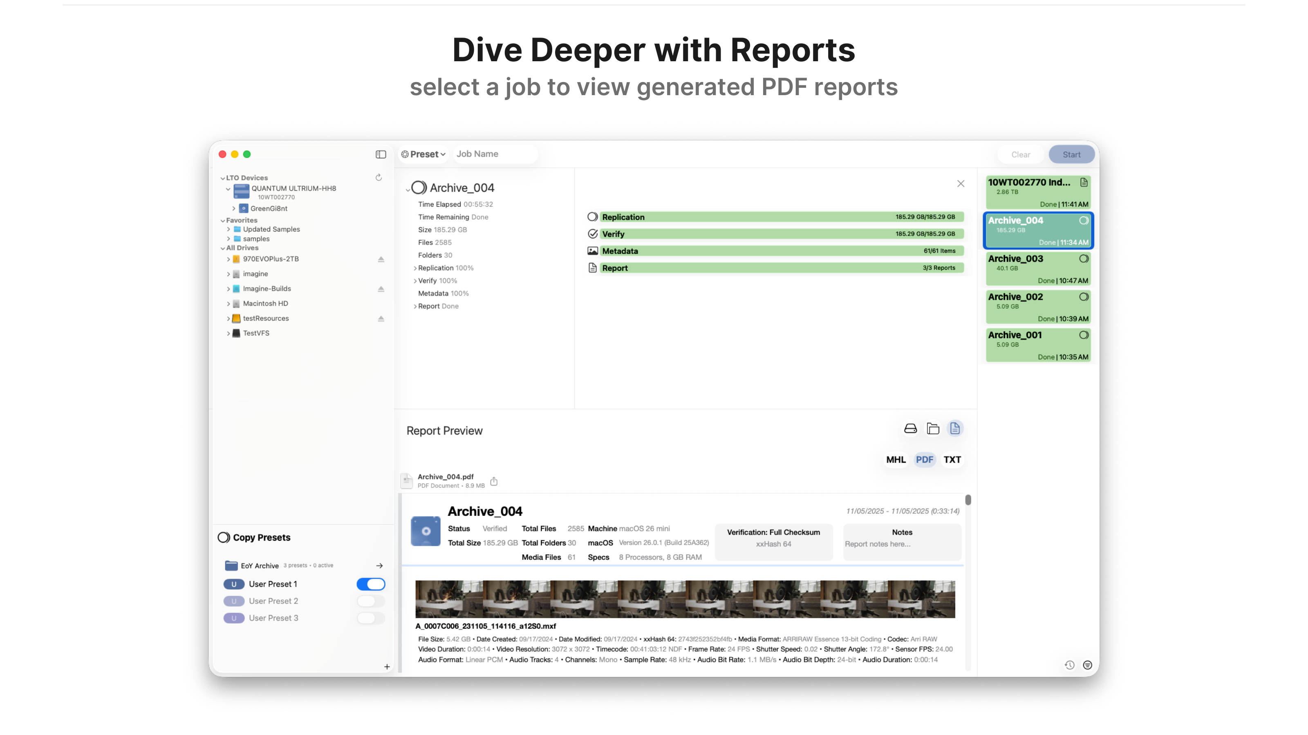Toggle the sidebar visibility icon
Viewport: 1308px width, 735px height.
[x=380, y=154]
